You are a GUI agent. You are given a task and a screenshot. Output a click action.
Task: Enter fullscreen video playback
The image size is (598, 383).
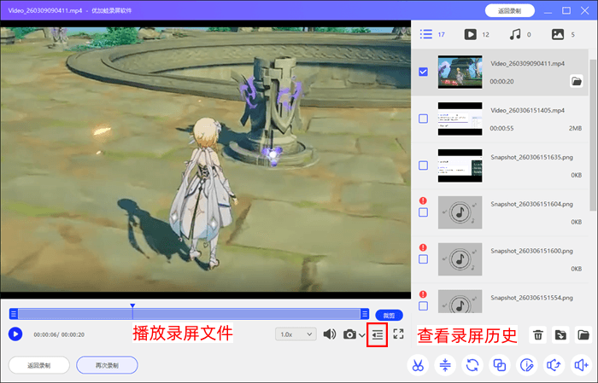[399, 334]
